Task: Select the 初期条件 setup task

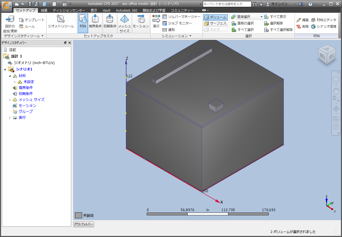Action: (x=110, y=23)
